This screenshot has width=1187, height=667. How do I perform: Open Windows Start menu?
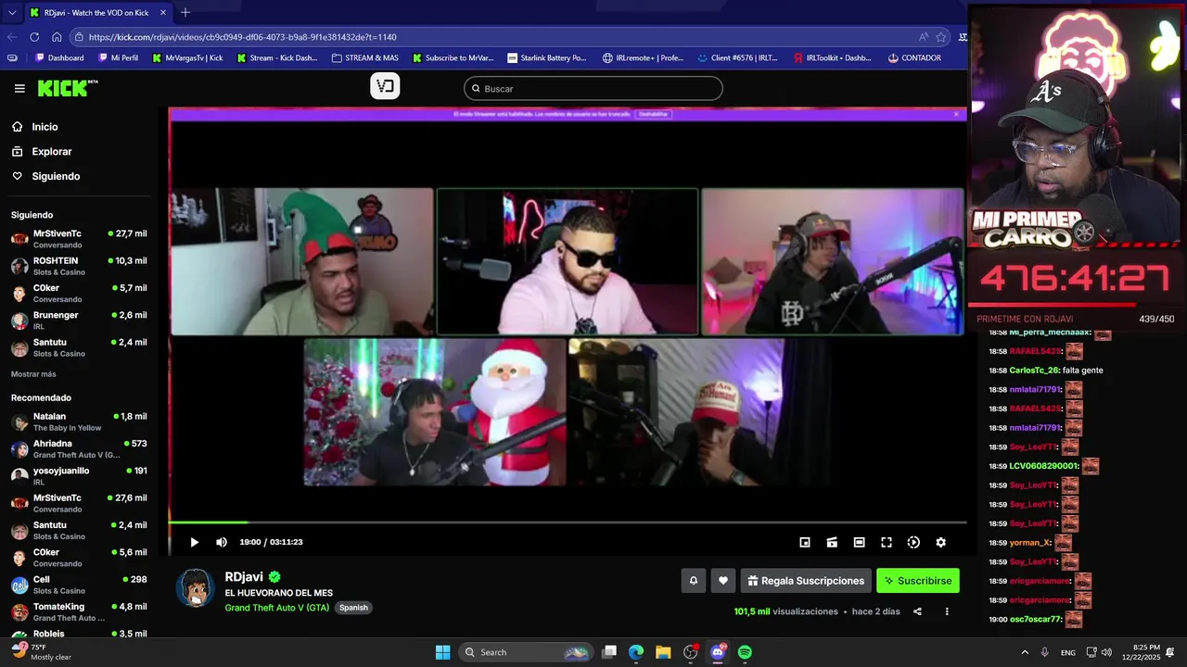coord(442,652)
